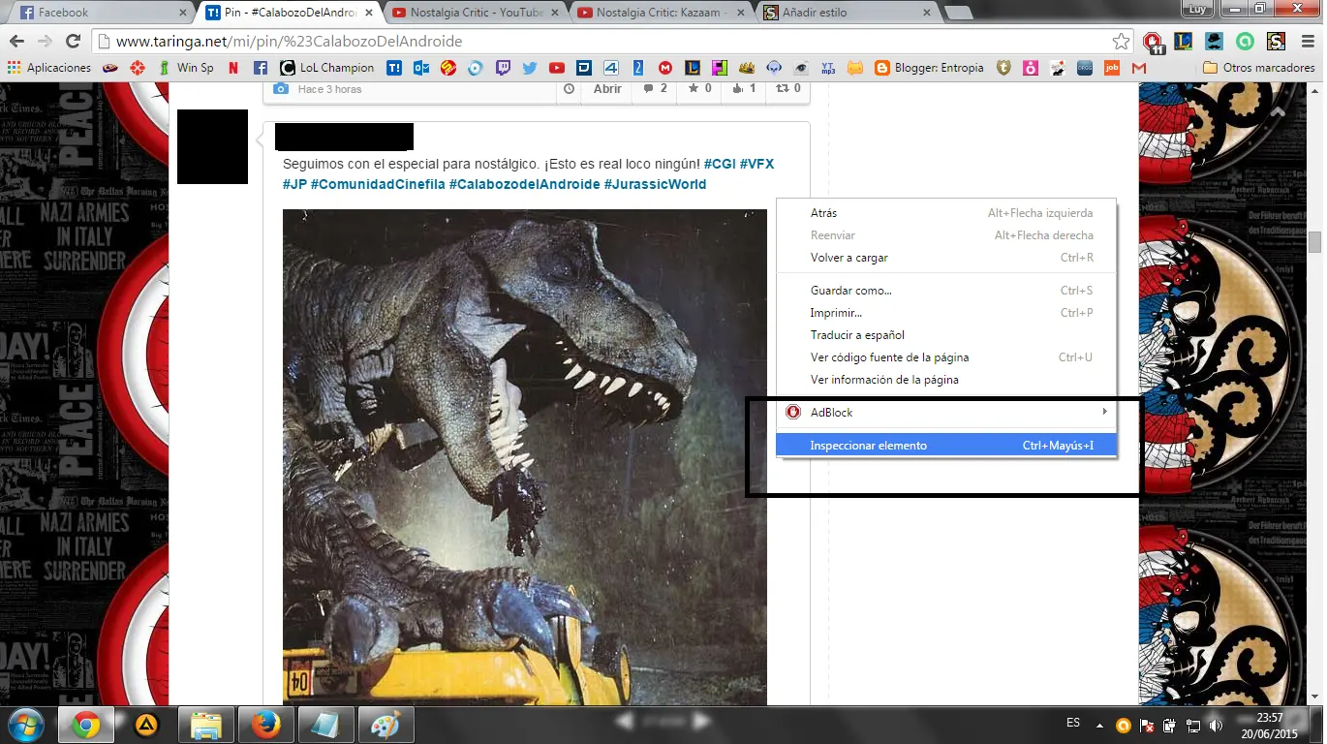Image resolution: width=1327 pixels, height=744 pixels.
Task: Click the clock icon on the post bar
Action: [570, 89]
